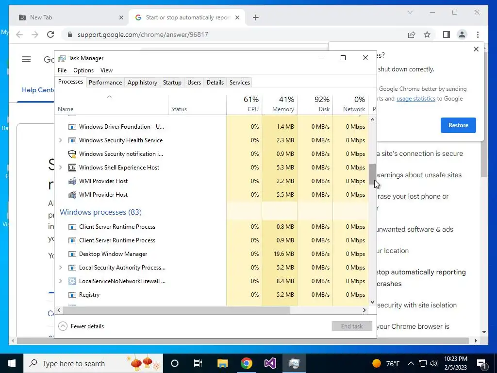497x373 pixels.
Task: Click Restore button in Chrome popup
Action: (458, 125)
